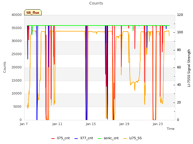193x144 pixels.
Task: Click the green sonic_cnt legend swatch
Action: (99, 139)
